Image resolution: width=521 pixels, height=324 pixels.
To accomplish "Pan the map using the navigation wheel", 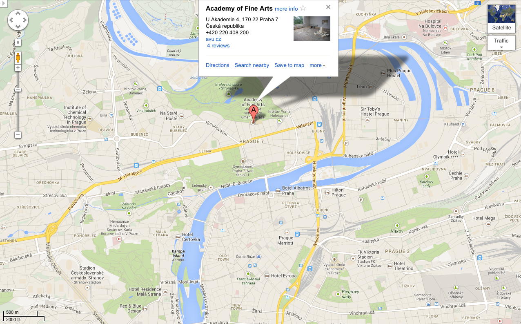I will 18,20.
